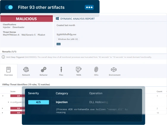Click the VMRay Threat Identifiers heading
167x125 pixels.
[x=26, y=85]
